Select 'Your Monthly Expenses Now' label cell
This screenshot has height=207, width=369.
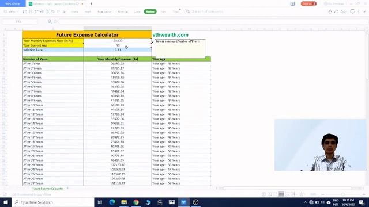[x=53, y=41]
